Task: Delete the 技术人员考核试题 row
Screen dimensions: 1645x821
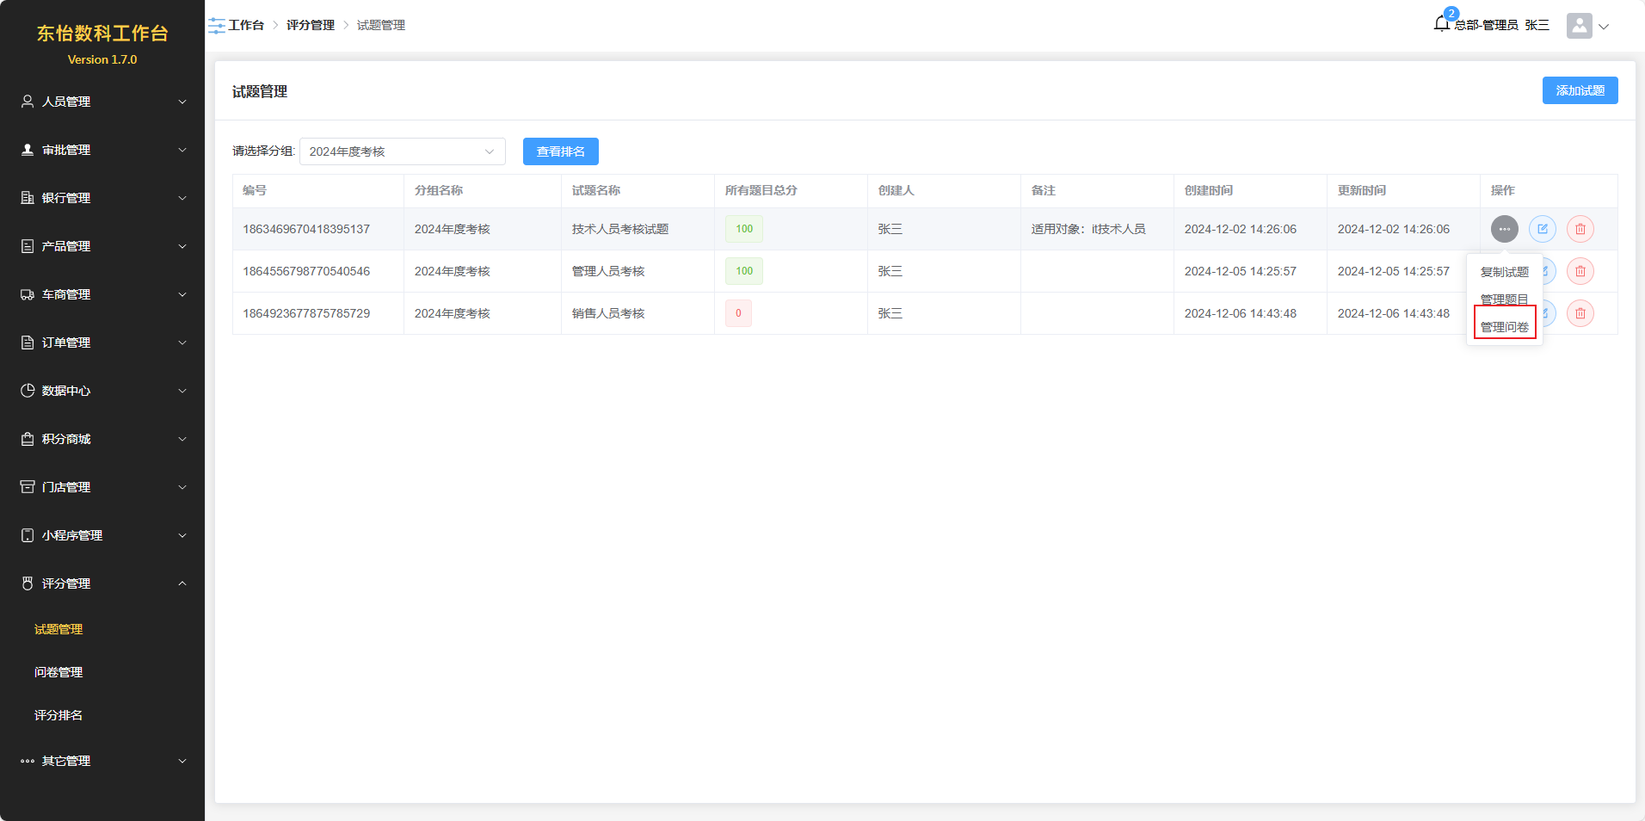Action: [1580, 229]
